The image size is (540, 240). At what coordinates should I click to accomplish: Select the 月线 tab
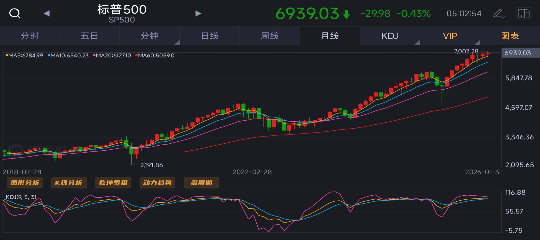[330, 36]
